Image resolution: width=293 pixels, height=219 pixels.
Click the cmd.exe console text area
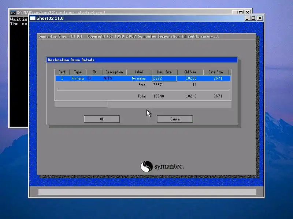point(19,72)
